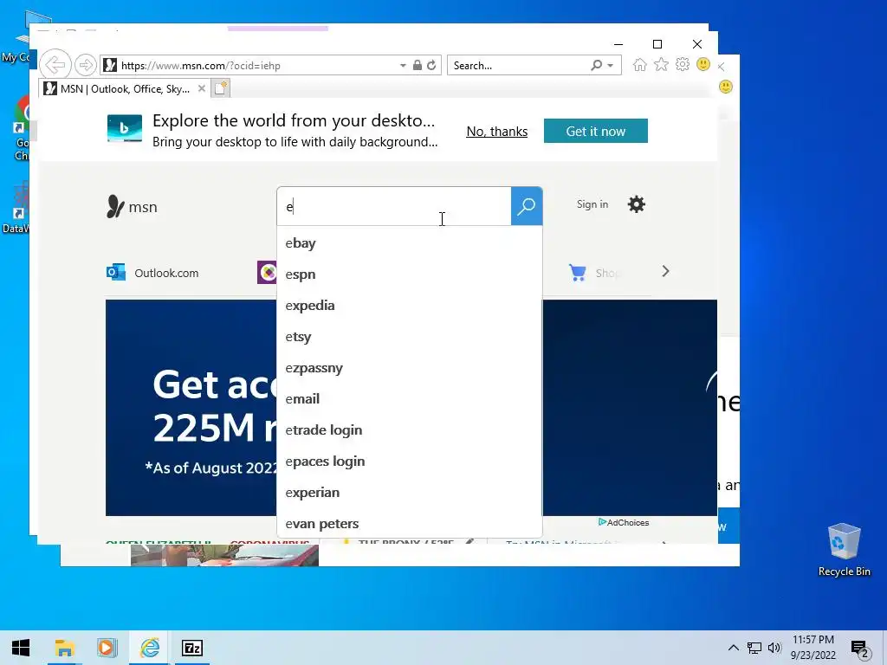The width and height of the screenshot is (887, 665).
Task: Choose the evan peters suggestion
Action: [x=410, y=524]
